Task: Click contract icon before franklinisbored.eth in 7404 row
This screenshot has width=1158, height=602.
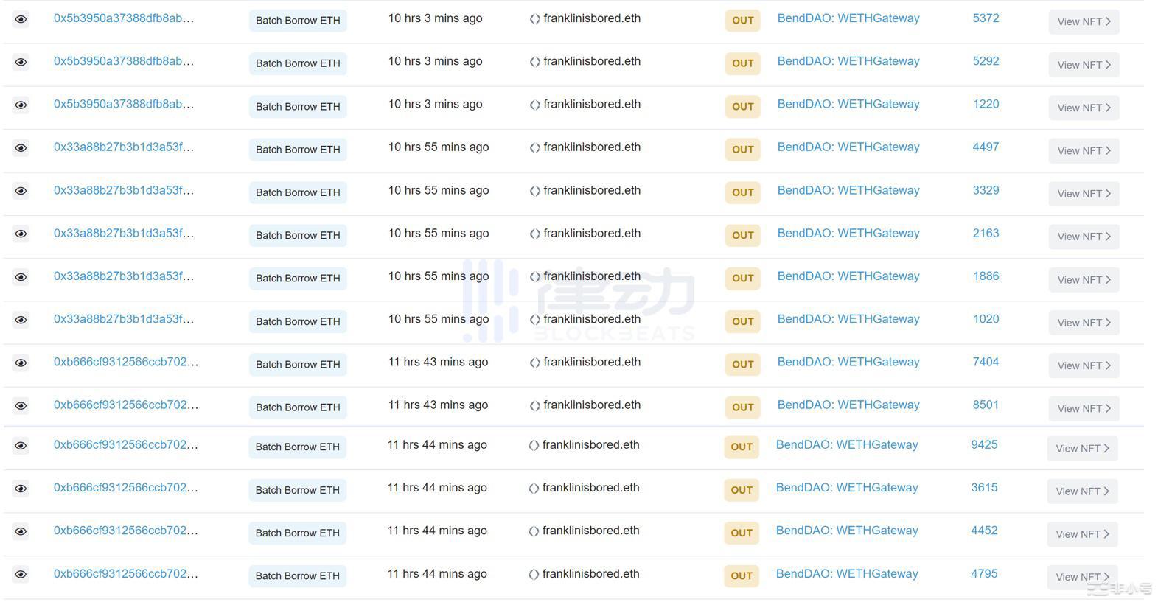Action: 535,363
